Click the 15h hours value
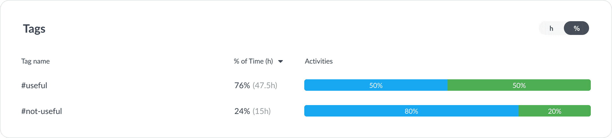This screenshot has width=612, height=138. click(x=262, y=111)
